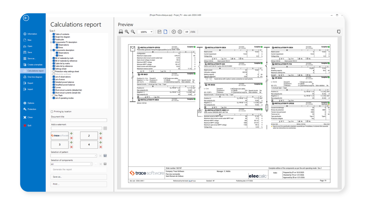Open One-line diagram from the sidebar menu
This screenshot has width=365, height=205.
(x=35, y=77)
